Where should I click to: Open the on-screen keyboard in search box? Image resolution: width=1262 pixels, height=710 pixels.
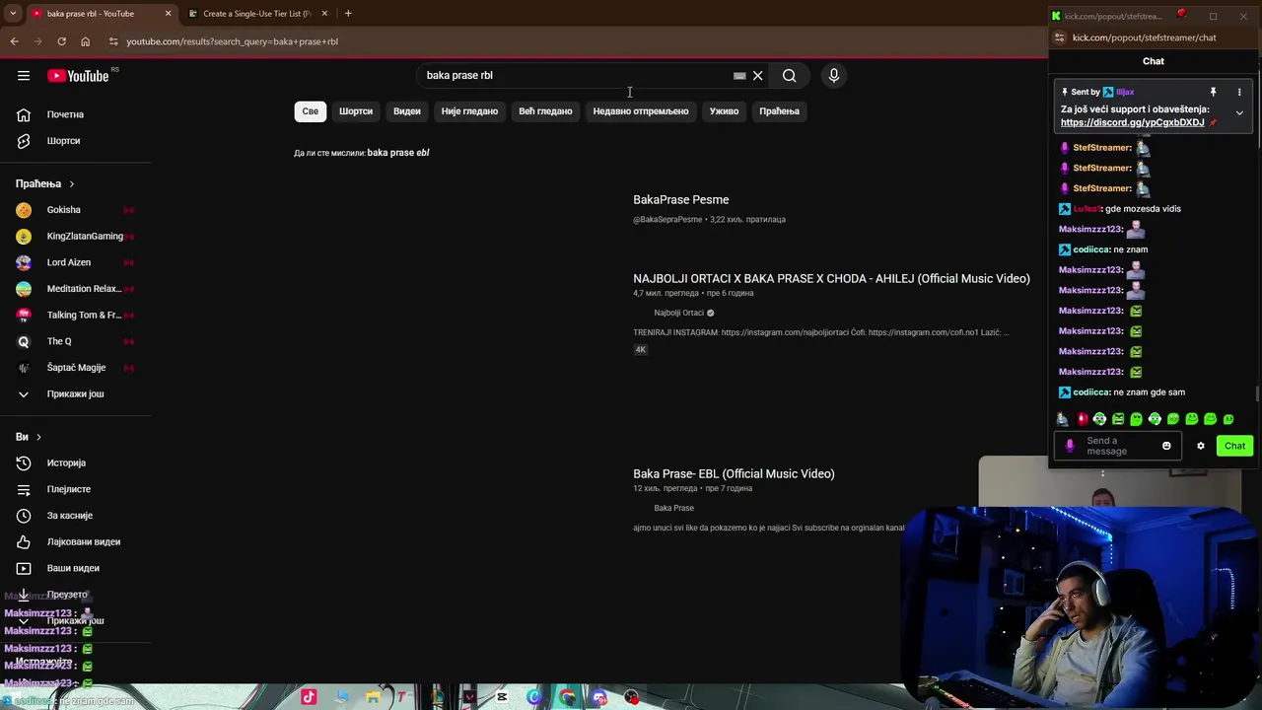(x=739, y=76)
